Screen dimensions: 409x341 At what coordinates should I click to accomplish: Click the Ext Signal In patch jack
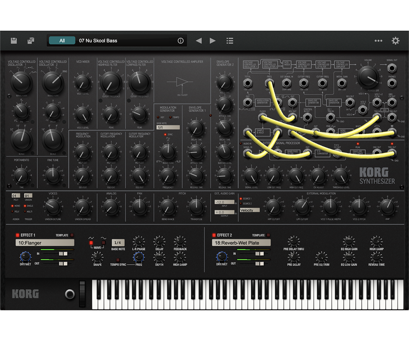pos(287,83)
